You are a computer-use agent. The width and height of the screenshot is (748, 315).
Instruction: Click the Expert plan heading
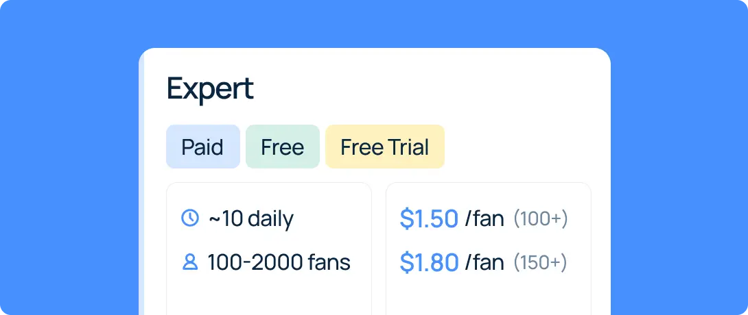click(210, 89)
